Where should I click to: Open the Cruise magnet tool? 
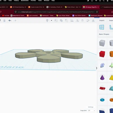(82, 21)
